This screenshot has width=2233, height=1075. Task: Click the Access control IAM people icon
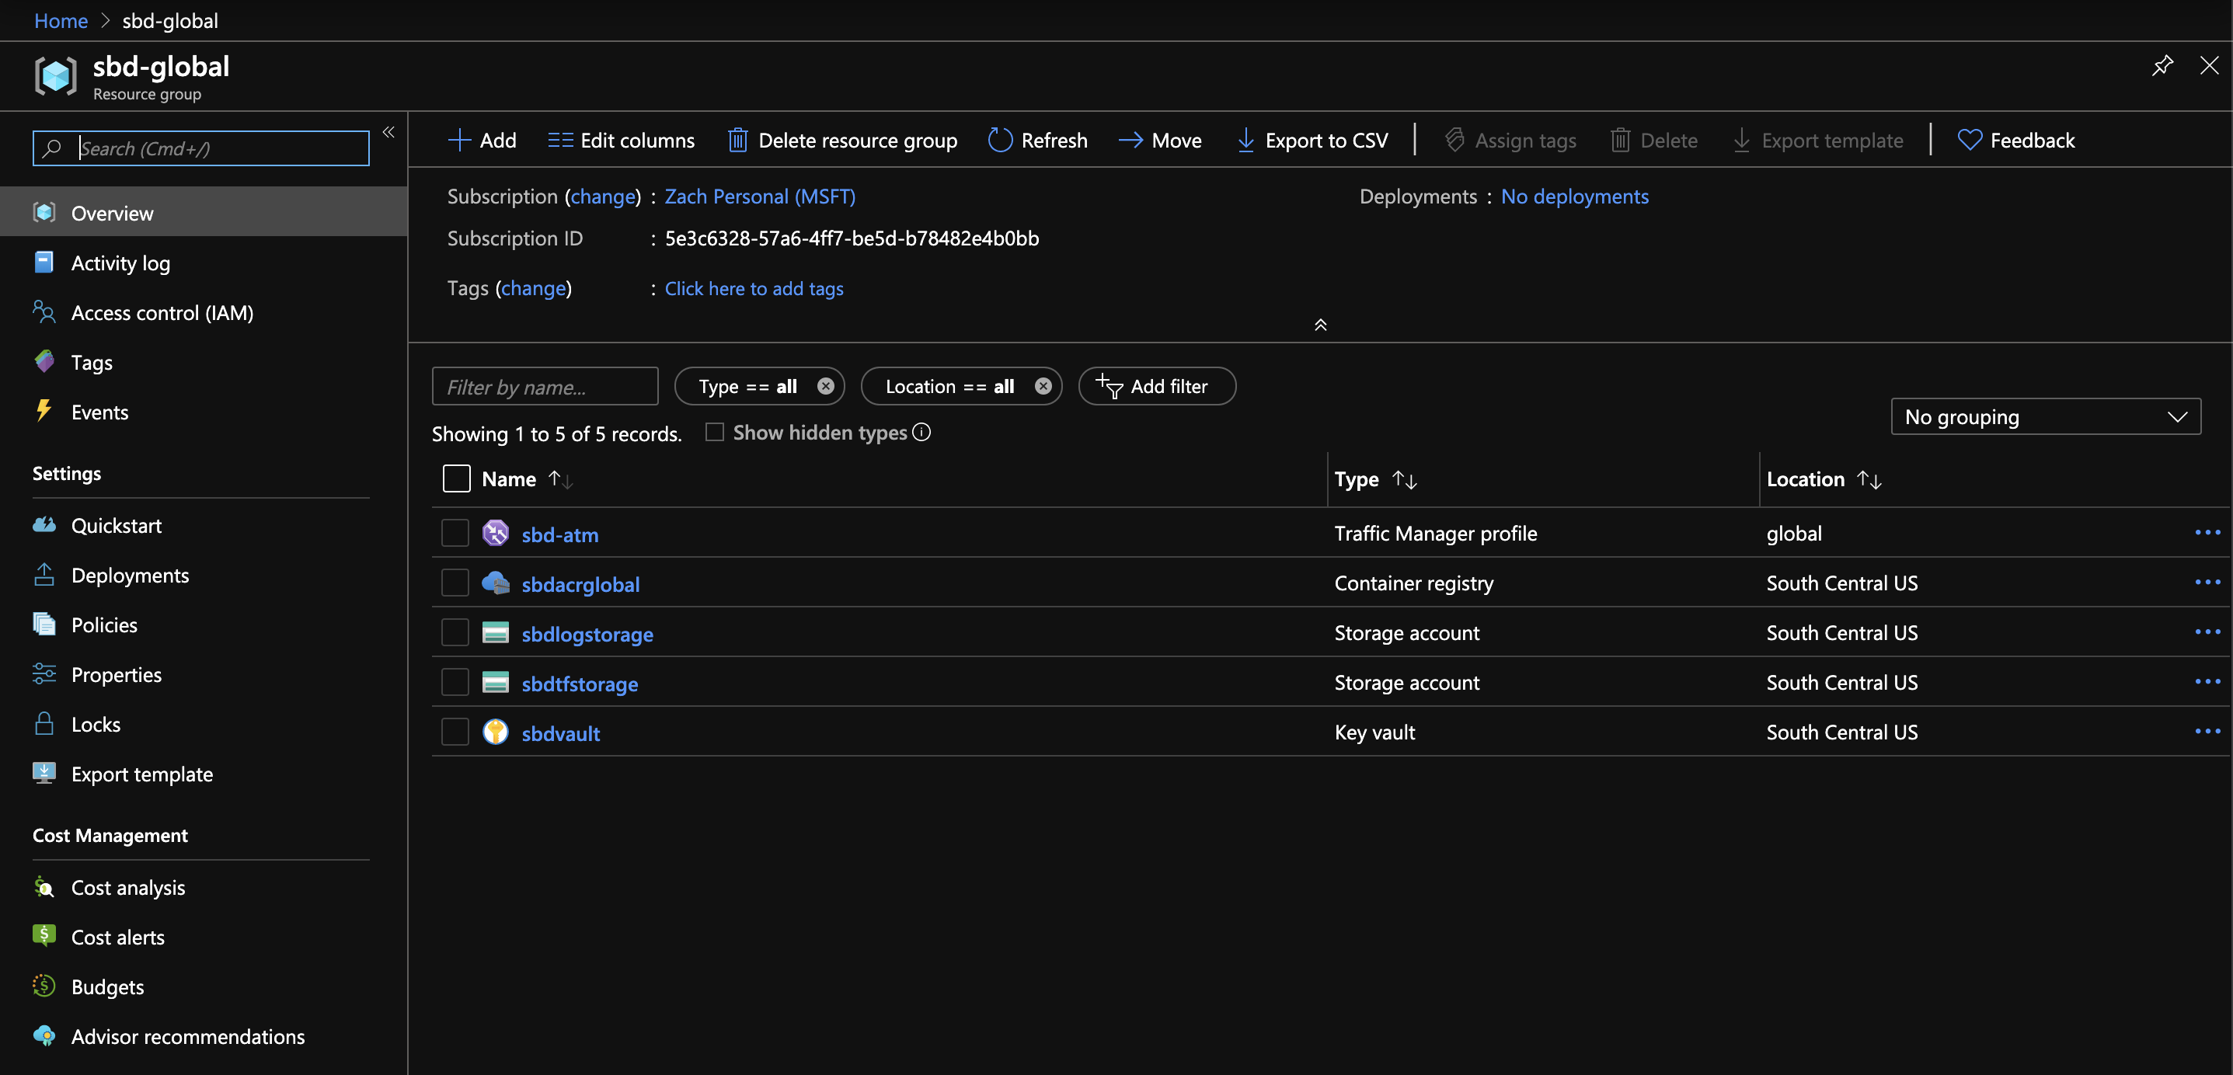44,311
